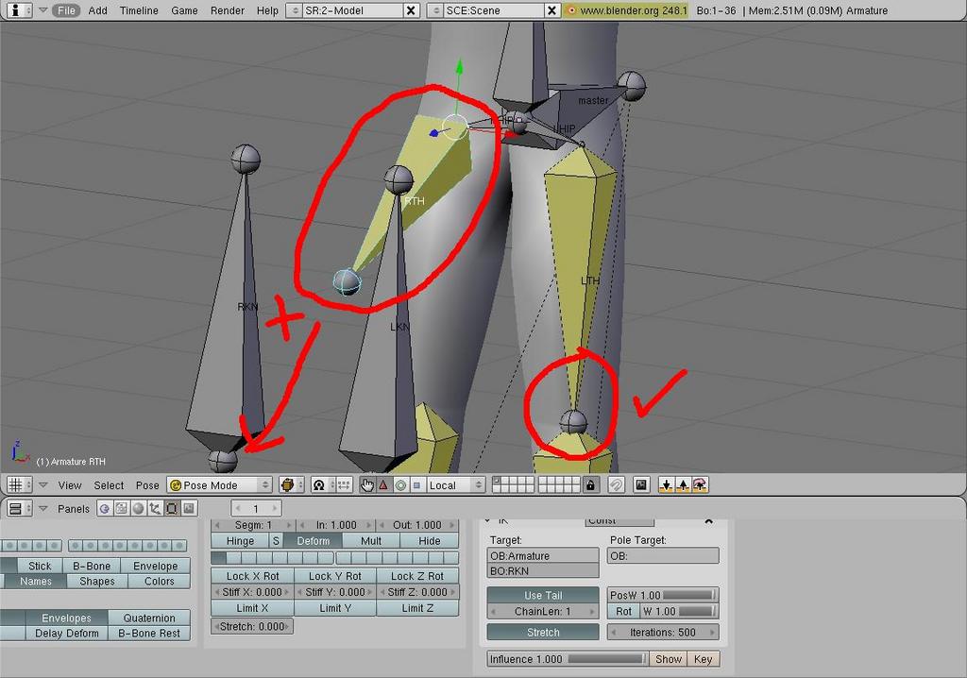Toggle the Deform bone option
The width and height of the screenshot is (967, 678).
314,541
